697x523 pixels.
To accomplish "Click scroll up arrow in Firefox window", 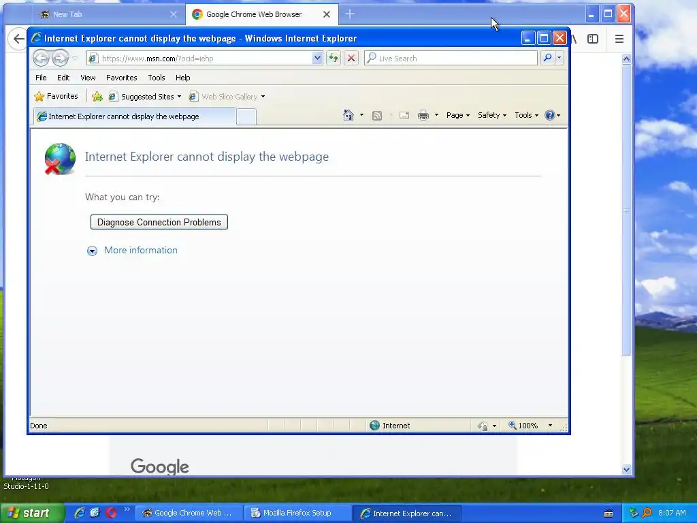I will (626, 59).
